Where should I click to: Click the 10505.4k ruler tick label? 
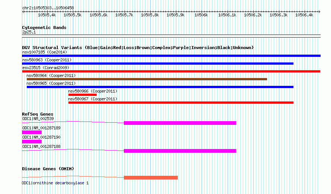47,15
